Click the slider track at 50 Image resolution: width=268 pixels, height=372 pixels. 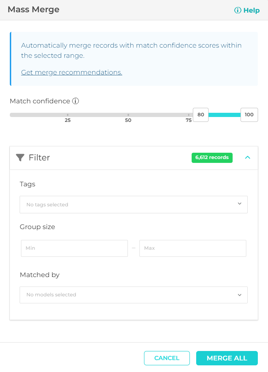click(x=128, y=115)
